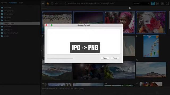The width and height of the screenshot is (170, 95).
Task: Select thumbnail 12 desert hill landscape
Action: [x=151, y=70]
